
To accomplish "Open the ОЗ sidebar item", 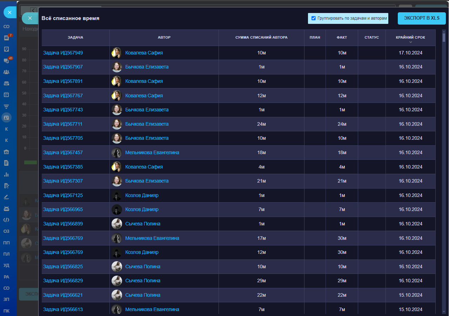I will 6,231.
